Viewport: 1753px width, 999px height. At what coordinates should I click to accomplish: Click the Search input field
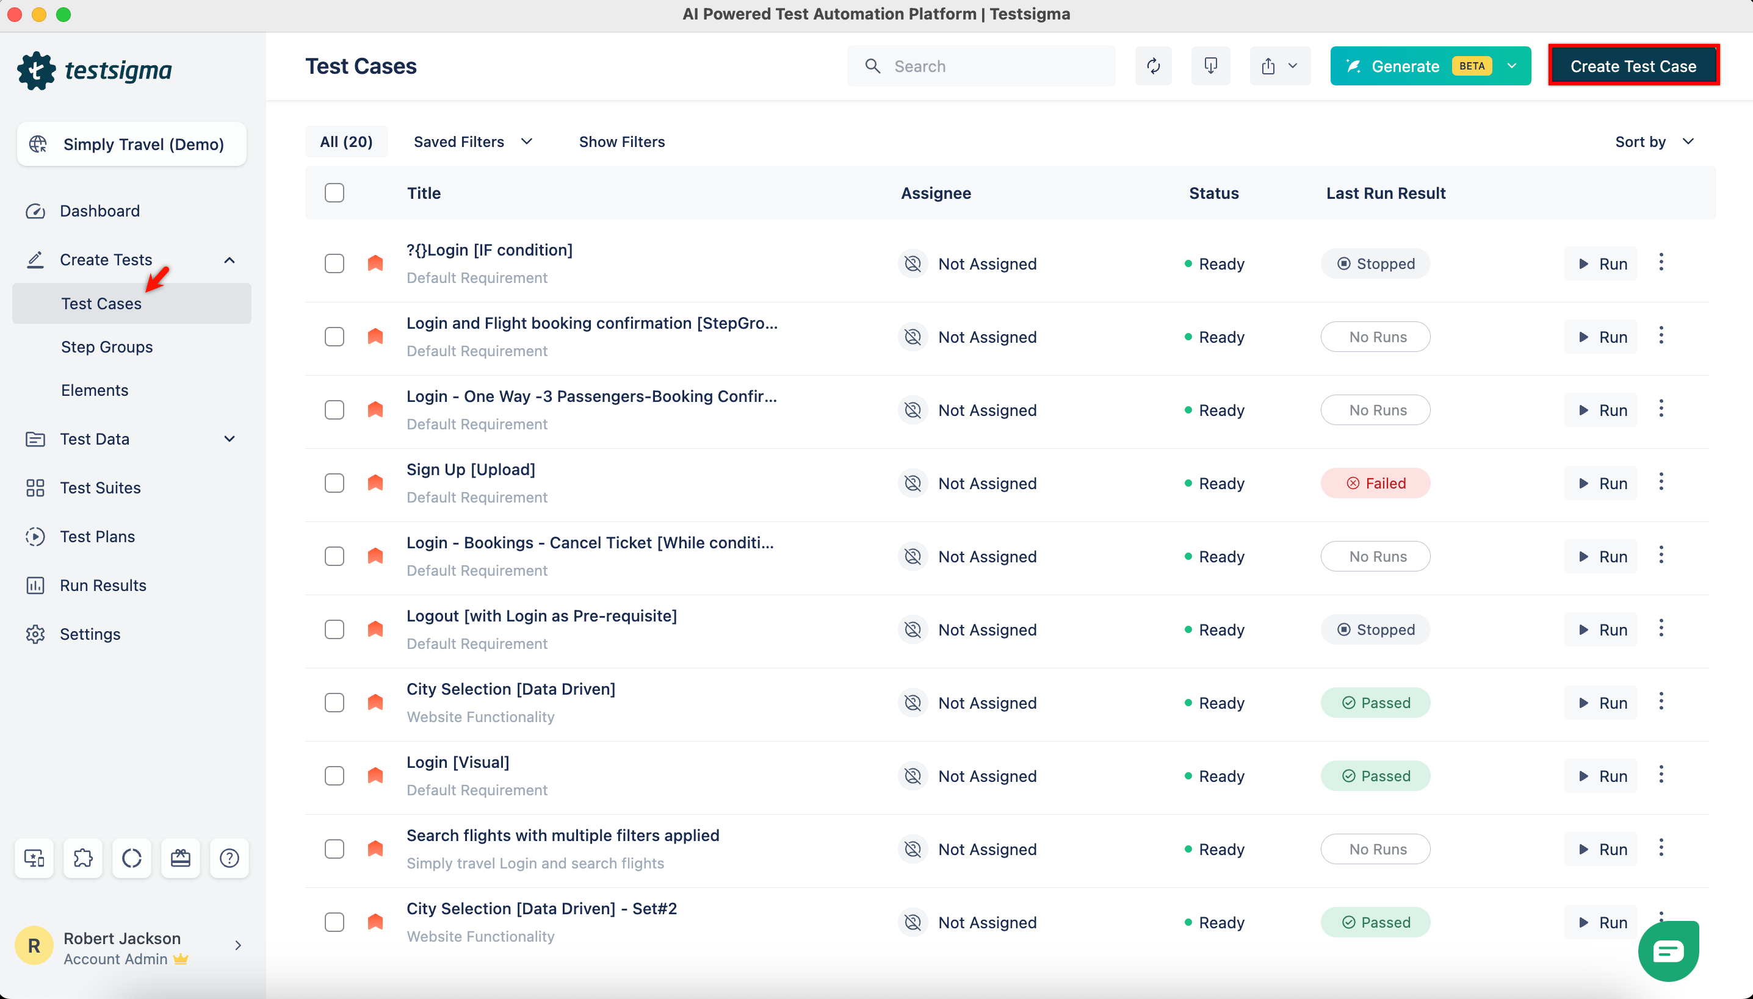[x=981, y=66]
